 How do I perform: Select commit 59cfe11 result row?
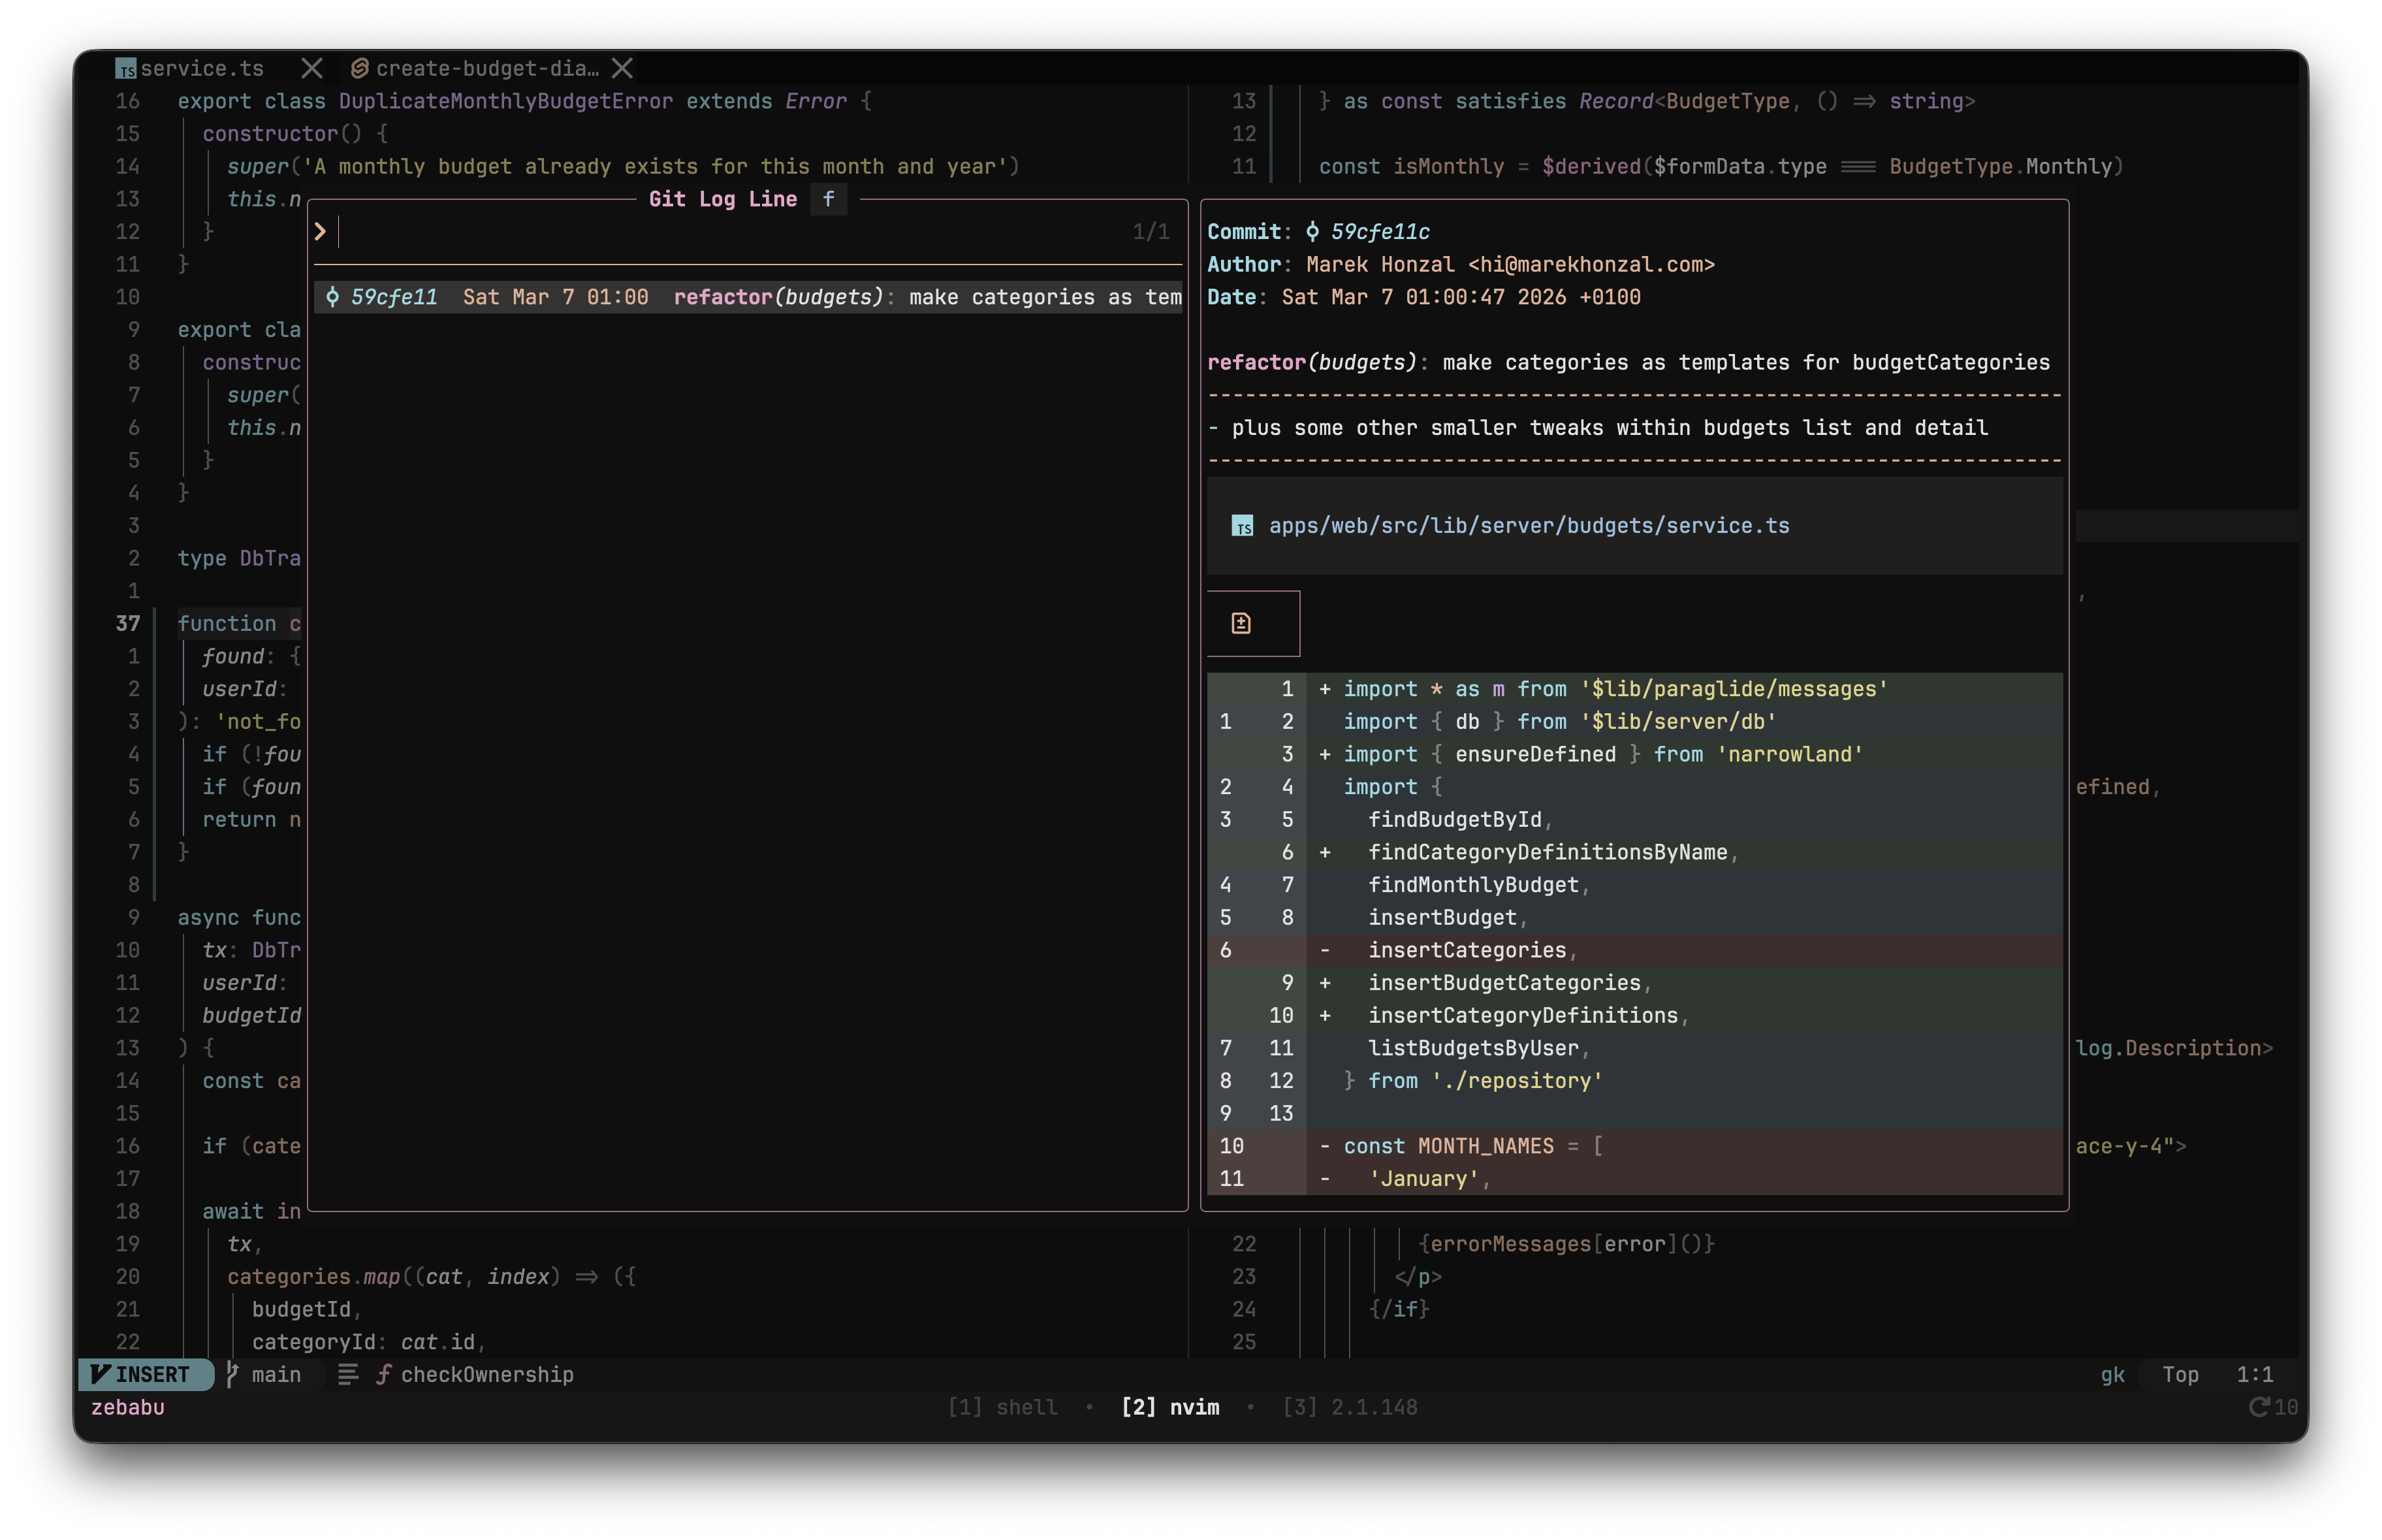(x=748, y=297)
